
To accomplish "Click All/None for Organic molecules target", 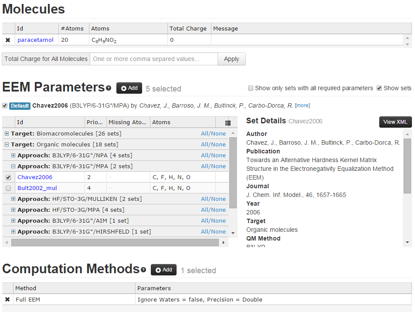I will tap(213, 145).
